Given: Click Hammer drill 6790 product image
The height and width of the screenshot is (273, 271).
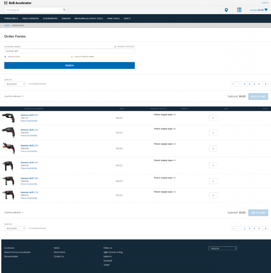Looking at the screenshot, I should point(8,195).
